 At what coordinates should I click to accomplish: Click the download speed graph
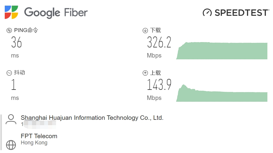click(222, 51)
